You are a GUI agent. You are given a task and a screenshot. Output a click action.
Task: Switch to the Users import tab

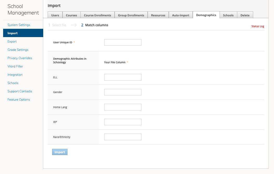(55, 15)
